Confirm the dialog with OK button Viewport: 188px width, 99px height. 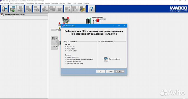pos(101,71)
